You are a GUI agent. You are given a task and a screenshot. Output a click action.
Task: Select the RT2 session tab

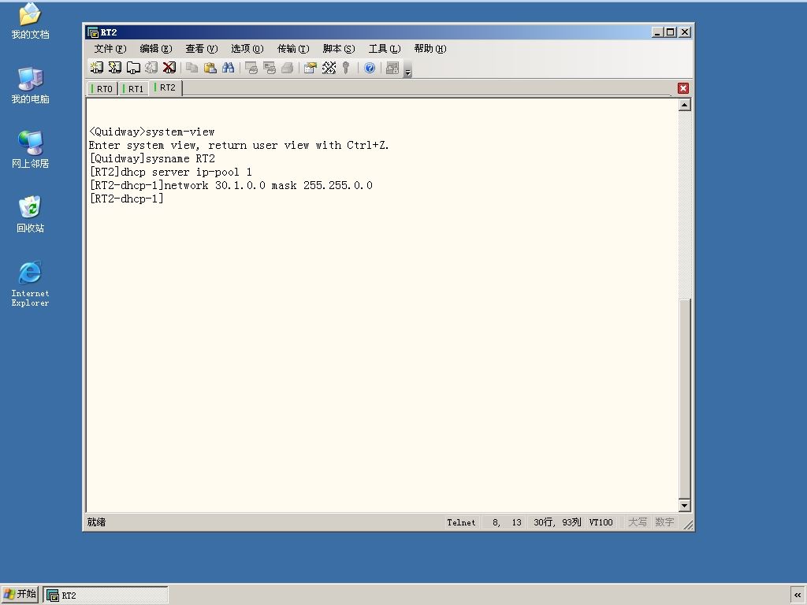(x=165, y=87)
